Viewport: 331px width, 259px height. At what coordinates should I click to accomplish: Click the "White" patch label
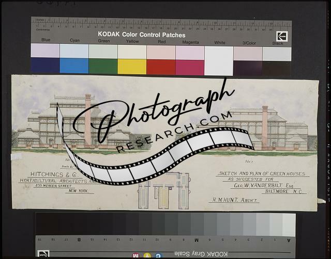(219, 42)
